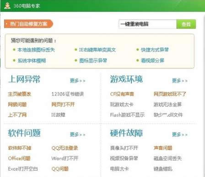Focus the 一键重装电脑 search field
Screen dimensions: 205x177
(148, 24)
